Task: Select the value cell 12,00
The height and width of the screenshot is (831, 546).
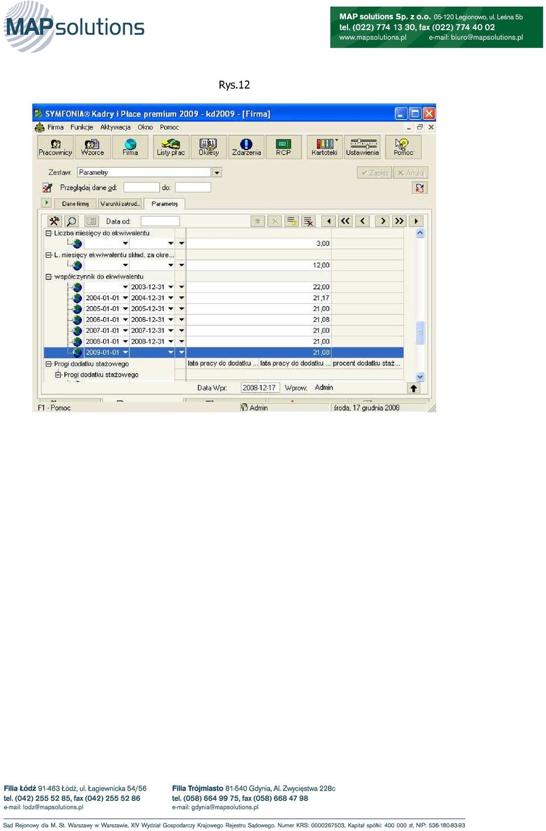Action: point(295,266)
